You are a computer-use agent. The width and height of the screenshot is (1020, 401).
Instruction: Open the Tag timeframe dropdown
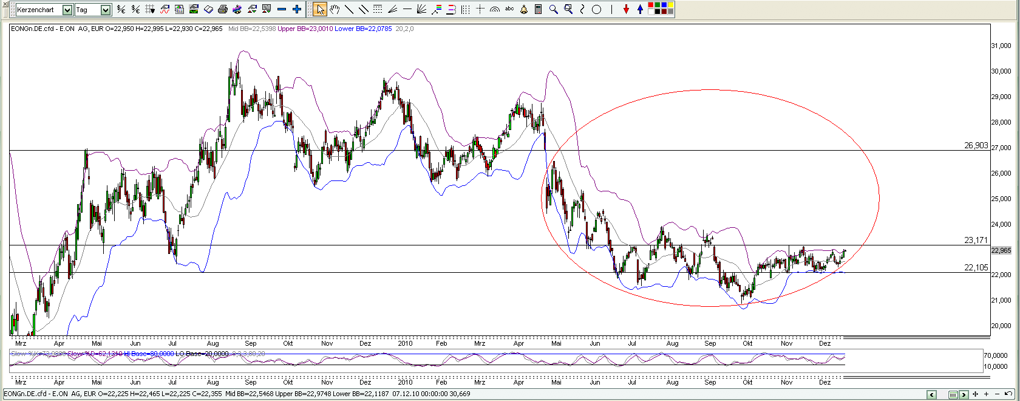point(106,10)
